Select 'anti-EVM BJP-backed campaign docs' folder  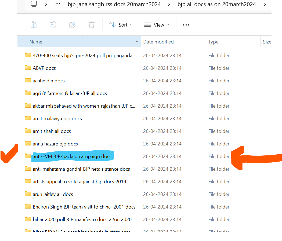(x=72, y=156)
